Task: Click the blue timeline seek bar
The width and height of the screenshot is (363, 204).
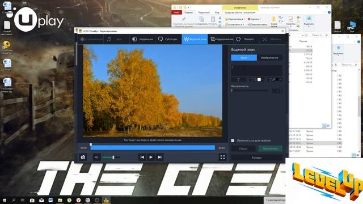Action: click(153, 147)
